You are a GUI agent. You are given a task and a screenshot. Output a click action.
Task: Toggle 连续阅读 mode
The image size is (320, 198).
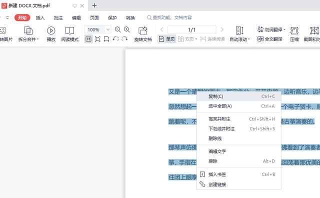click(x=212, y=39)
